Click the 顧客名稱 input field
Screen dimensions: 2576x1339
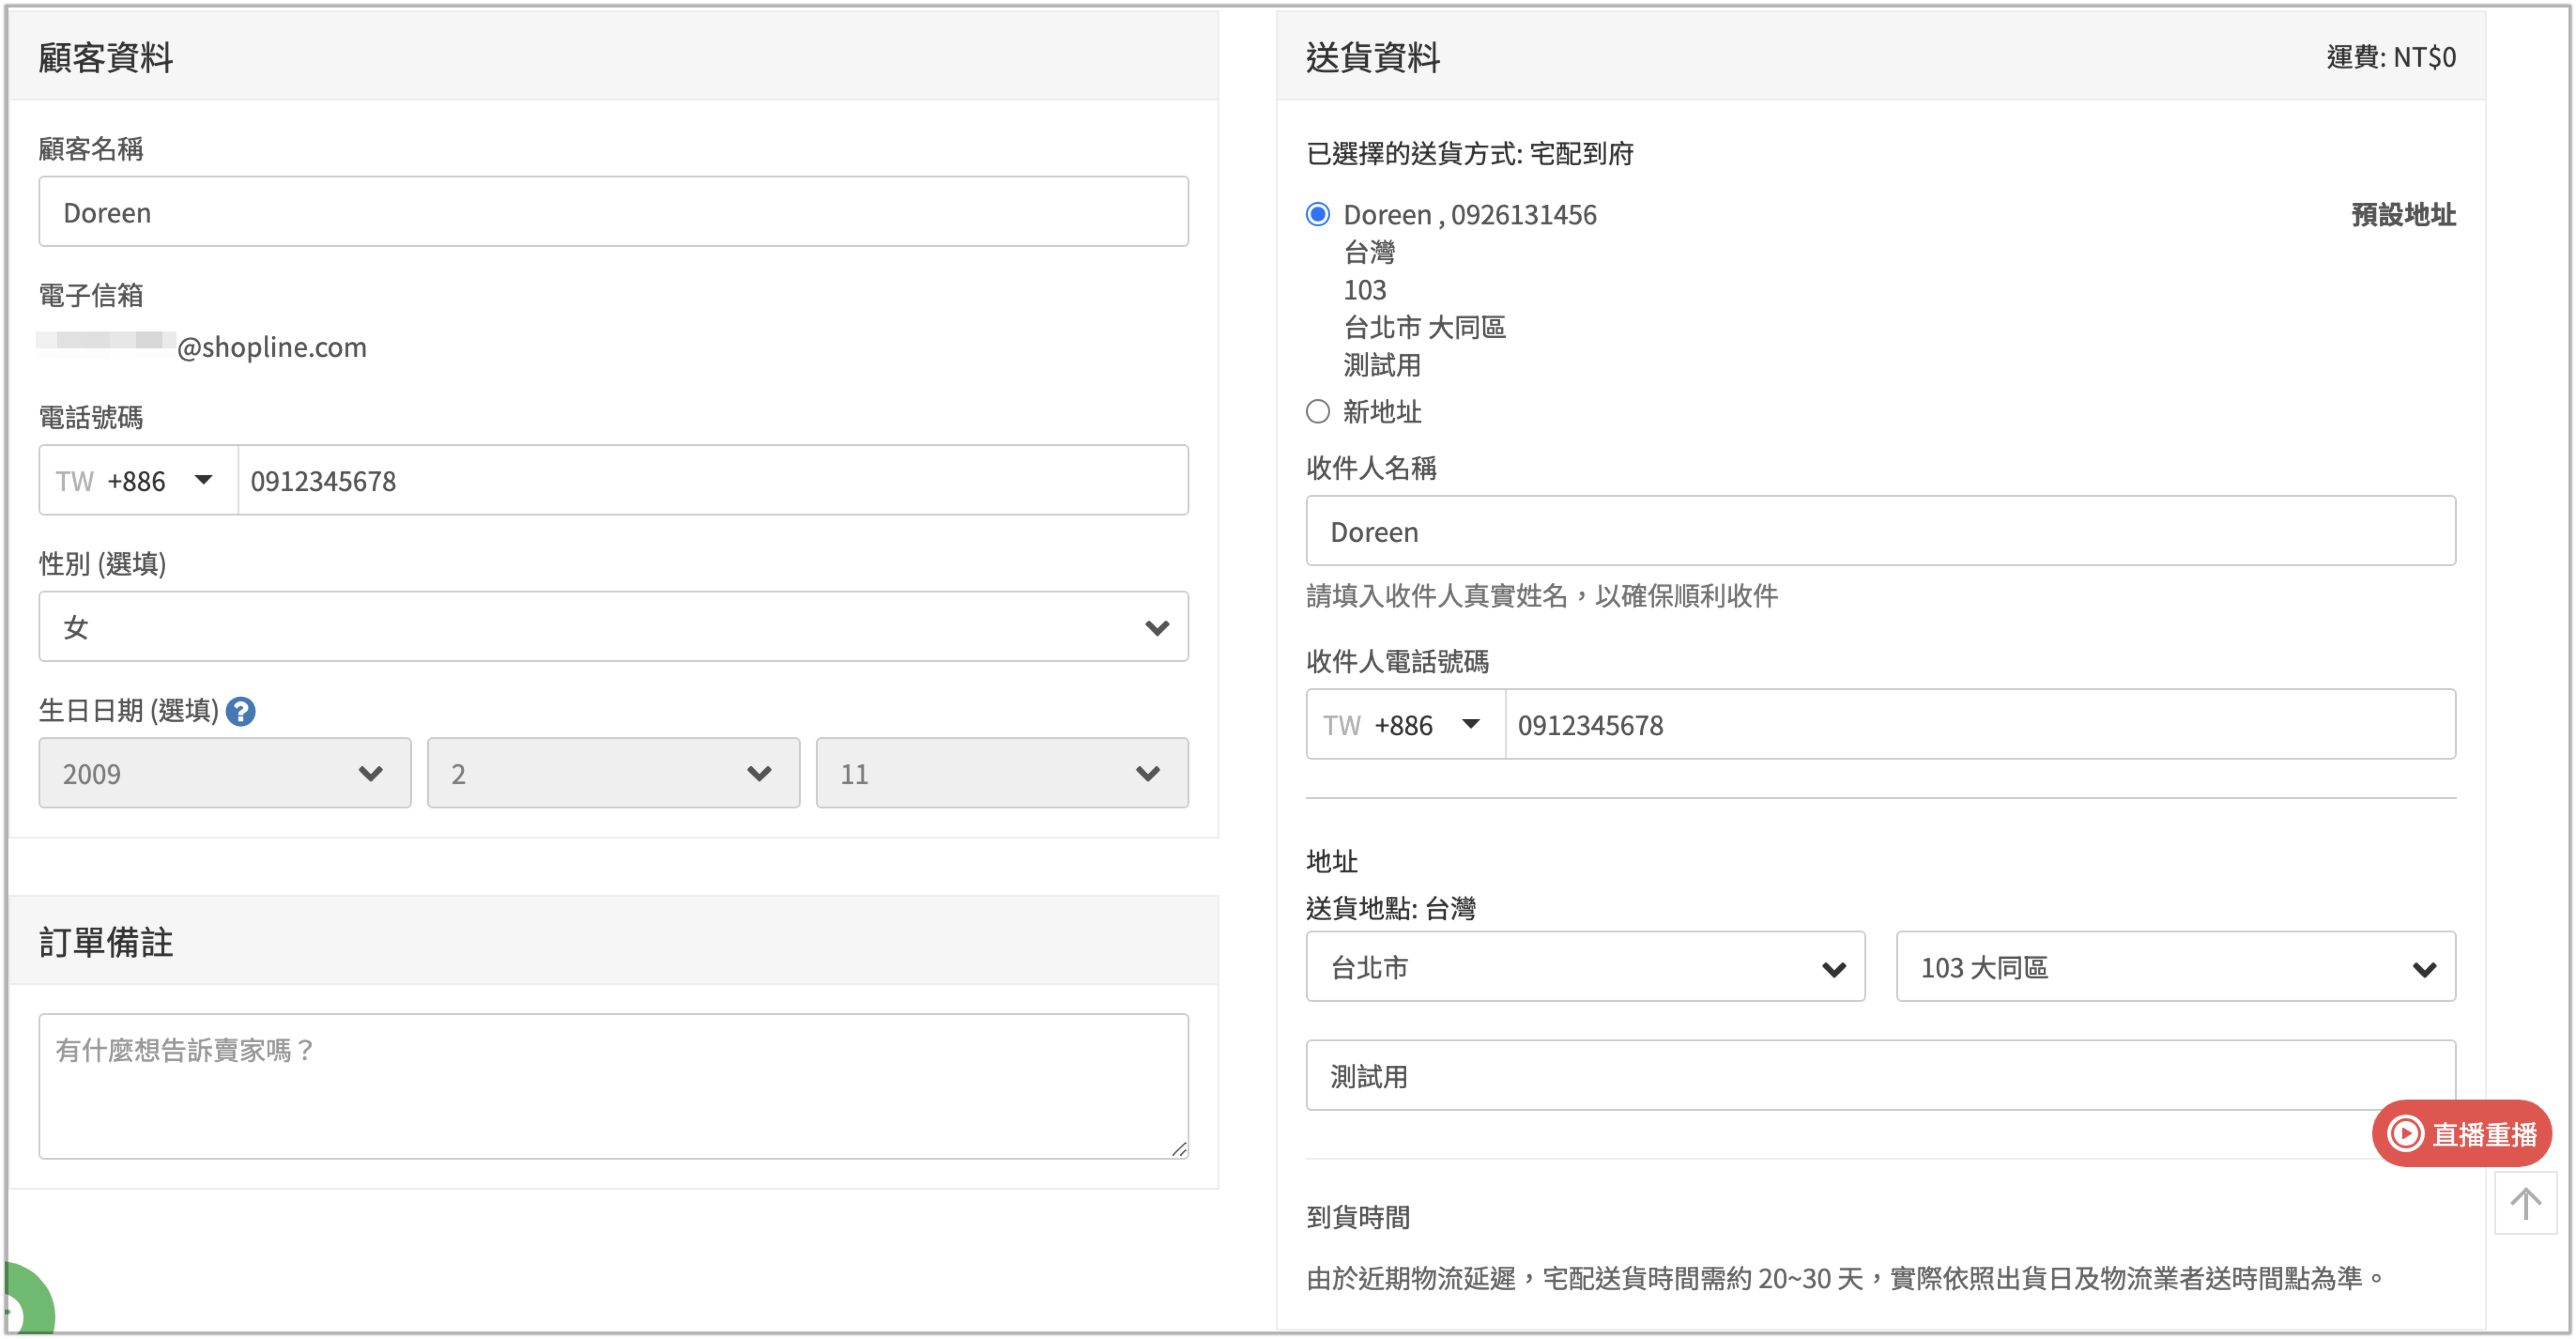click(613, 212)
